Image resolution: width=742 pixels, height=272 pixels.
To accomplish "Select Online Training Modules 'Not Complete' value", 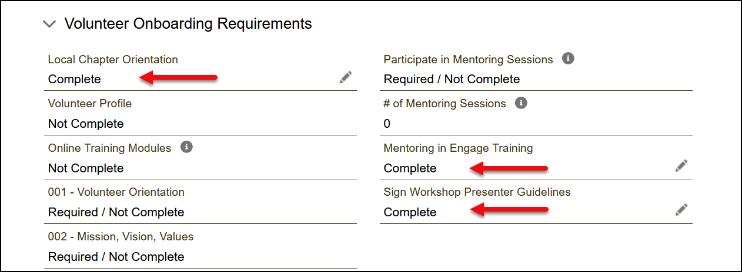I will point(86,168).
